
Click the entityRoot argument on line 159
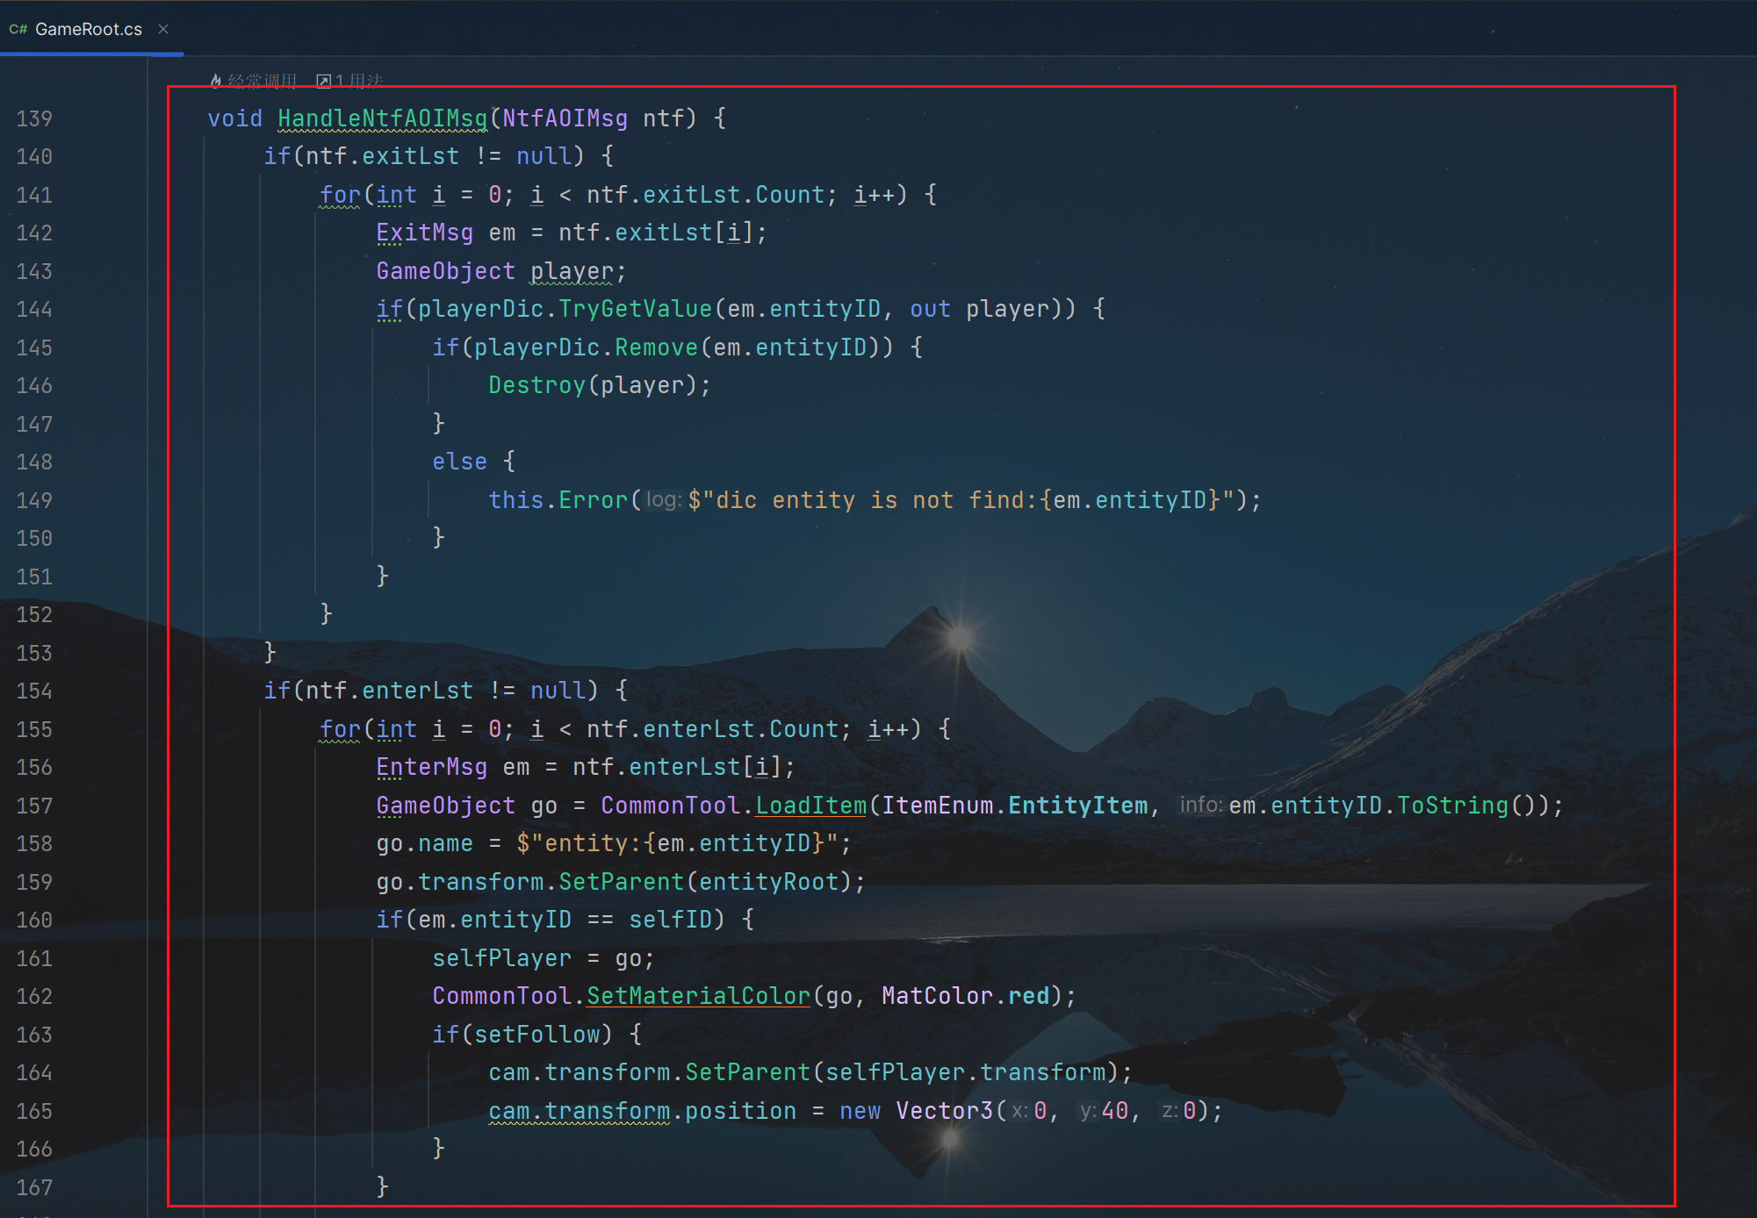pyautogui.click(x=768, y=882)
